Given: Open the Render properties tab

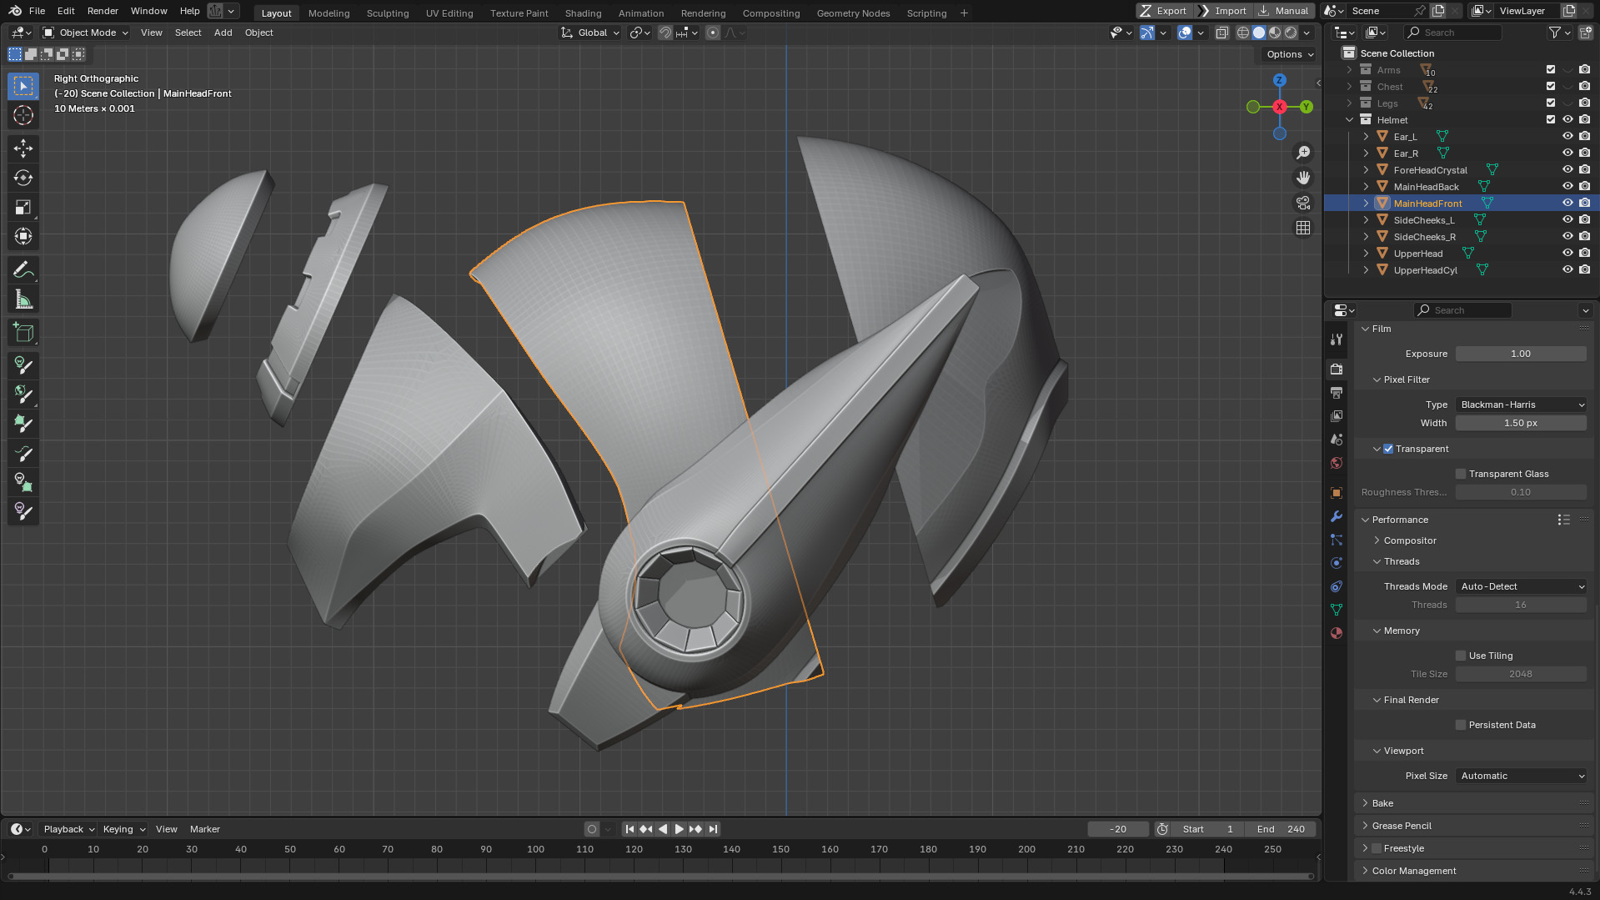Looking at the screenshot, I should point(1337,370).
